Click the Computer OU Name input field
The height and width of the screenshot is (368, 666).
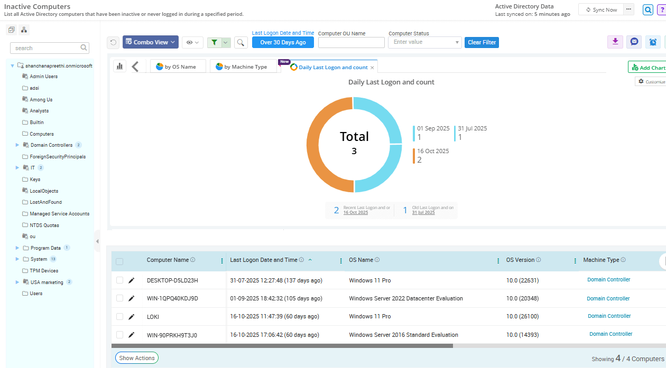click(351, 42)
